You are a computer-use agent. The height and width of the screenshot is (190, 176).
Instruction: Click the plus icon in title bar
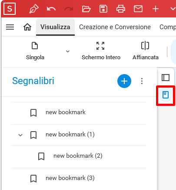click(156, 9)
